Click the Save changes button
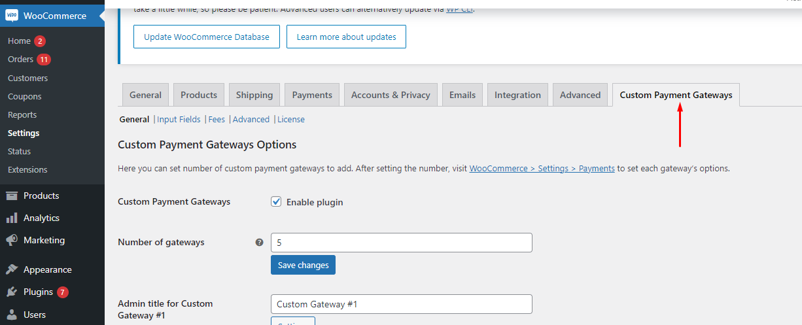The image size is (802, 325). 303,265
